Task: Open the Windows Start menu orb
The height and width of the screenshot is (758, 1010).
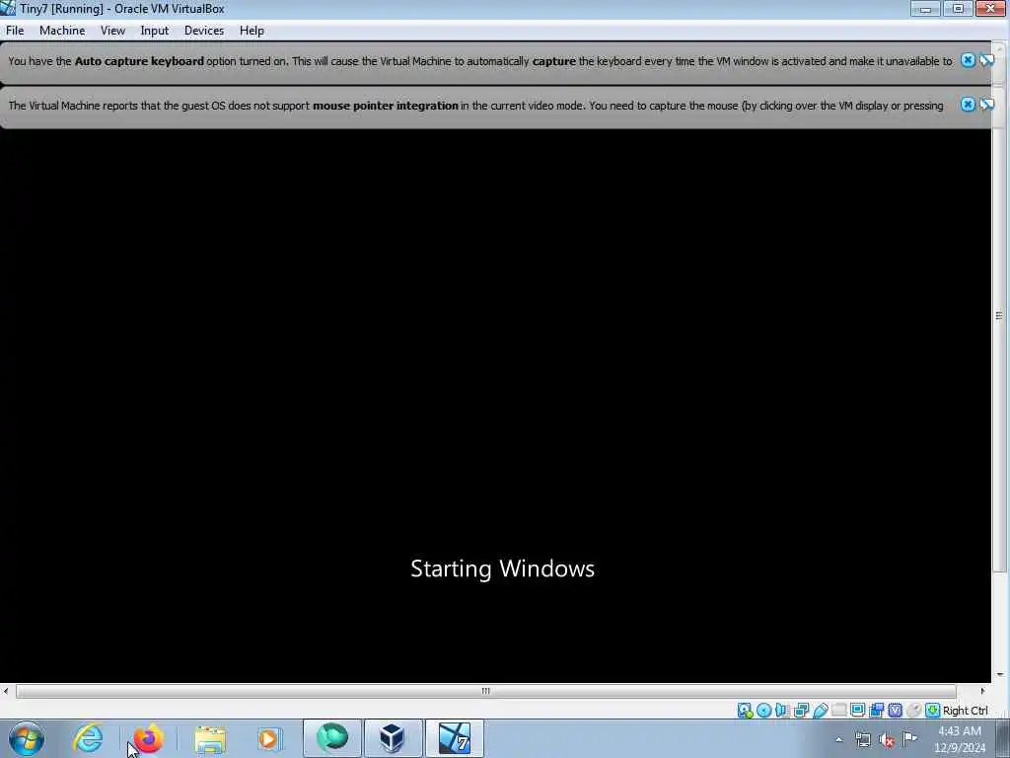Action: pos(27,738)
